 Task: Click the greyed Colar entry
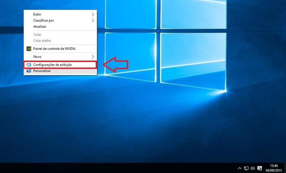[60, 35]
